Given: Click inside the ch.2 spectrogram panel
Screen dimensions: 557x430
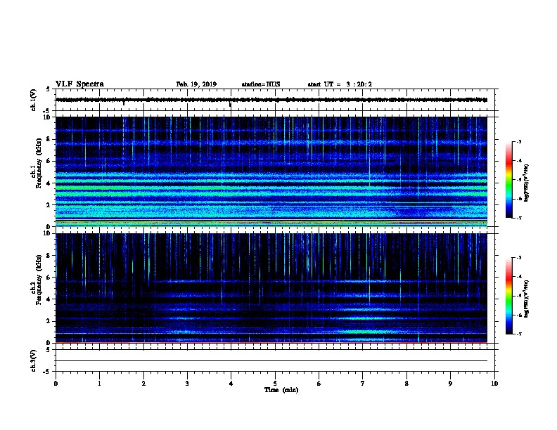Looking at the screenshot, I should click(x=271, y=288).
